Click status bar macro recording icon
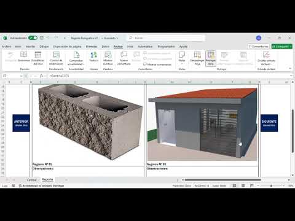The width and height of the screenshot is (295, 221). [14, 186]
